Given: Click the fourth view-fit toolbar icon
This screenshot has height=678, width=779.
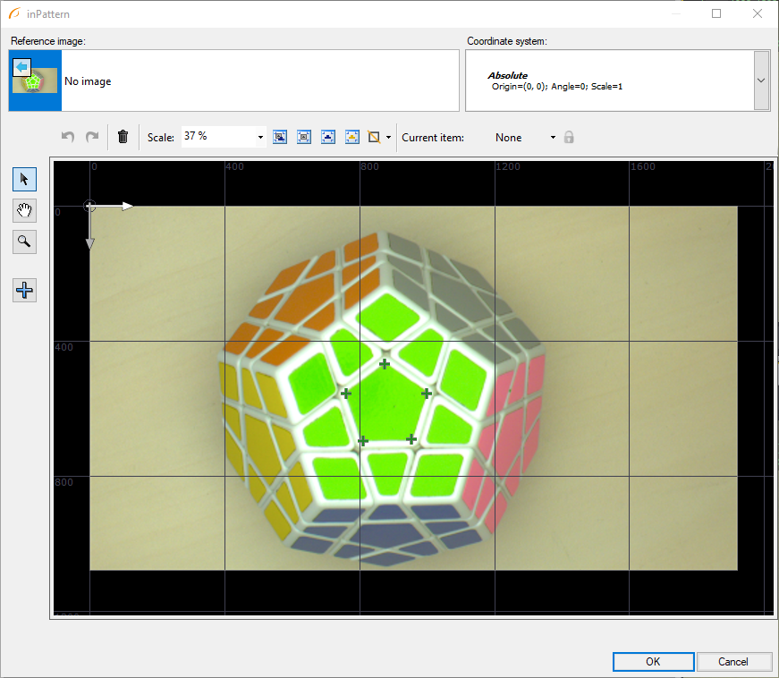Looking at the screenshot, I should pyautogui.click(x=352, y=137).
